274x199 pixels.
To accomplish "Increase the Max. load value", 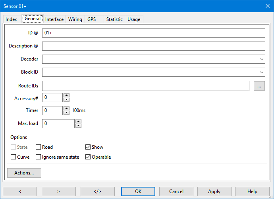I will [x=78, y=121].
